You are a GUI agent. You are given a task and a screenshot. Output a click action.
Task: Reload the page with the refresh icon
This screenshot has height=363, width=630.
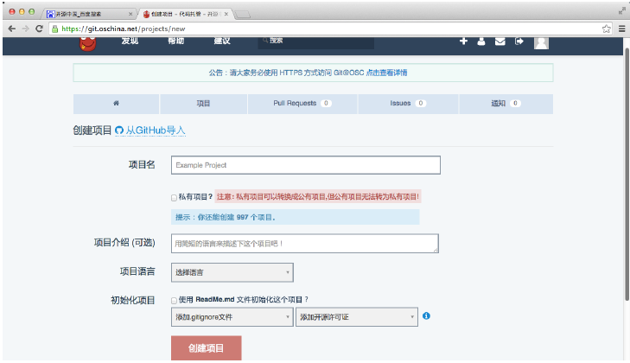pyautogui.click(x=40, y=29)
